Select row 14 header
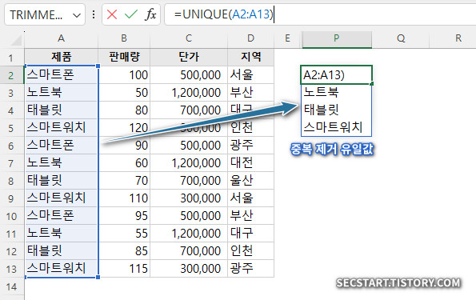The height and width of the screenshot is (300, 476). pyautogui.click(x=12, y=286)
